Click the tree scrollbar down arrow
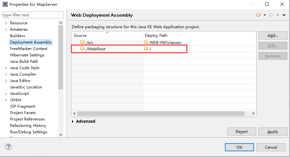 coord(61,135)
